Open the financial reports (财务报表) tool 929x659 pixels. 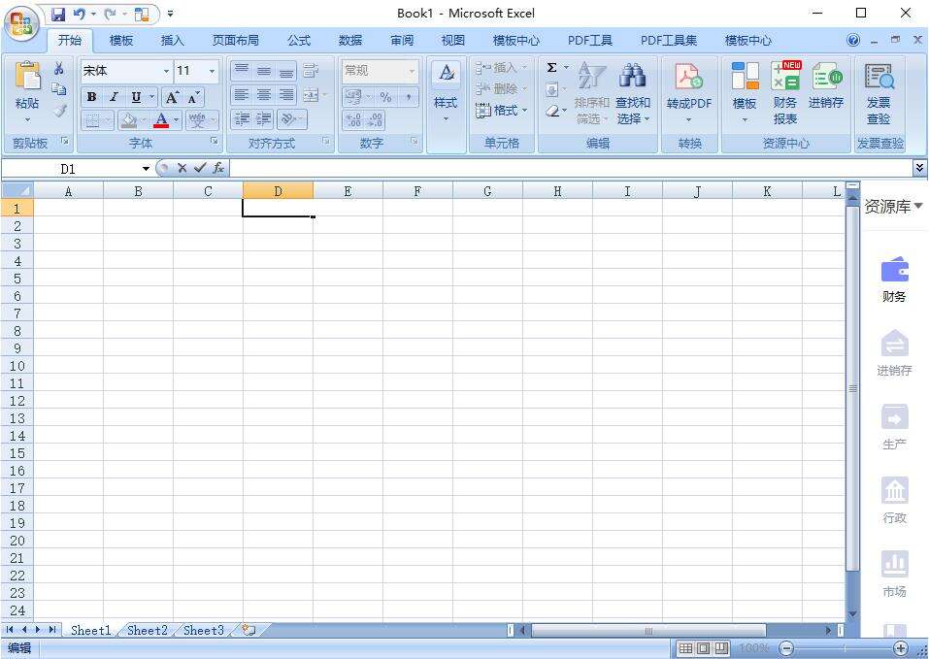[785, 93]
